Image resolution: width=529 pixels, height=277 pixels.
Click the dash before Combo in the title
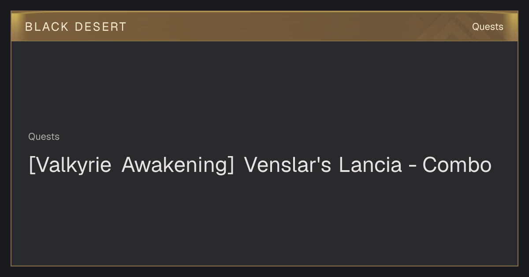tap(412, 167)
